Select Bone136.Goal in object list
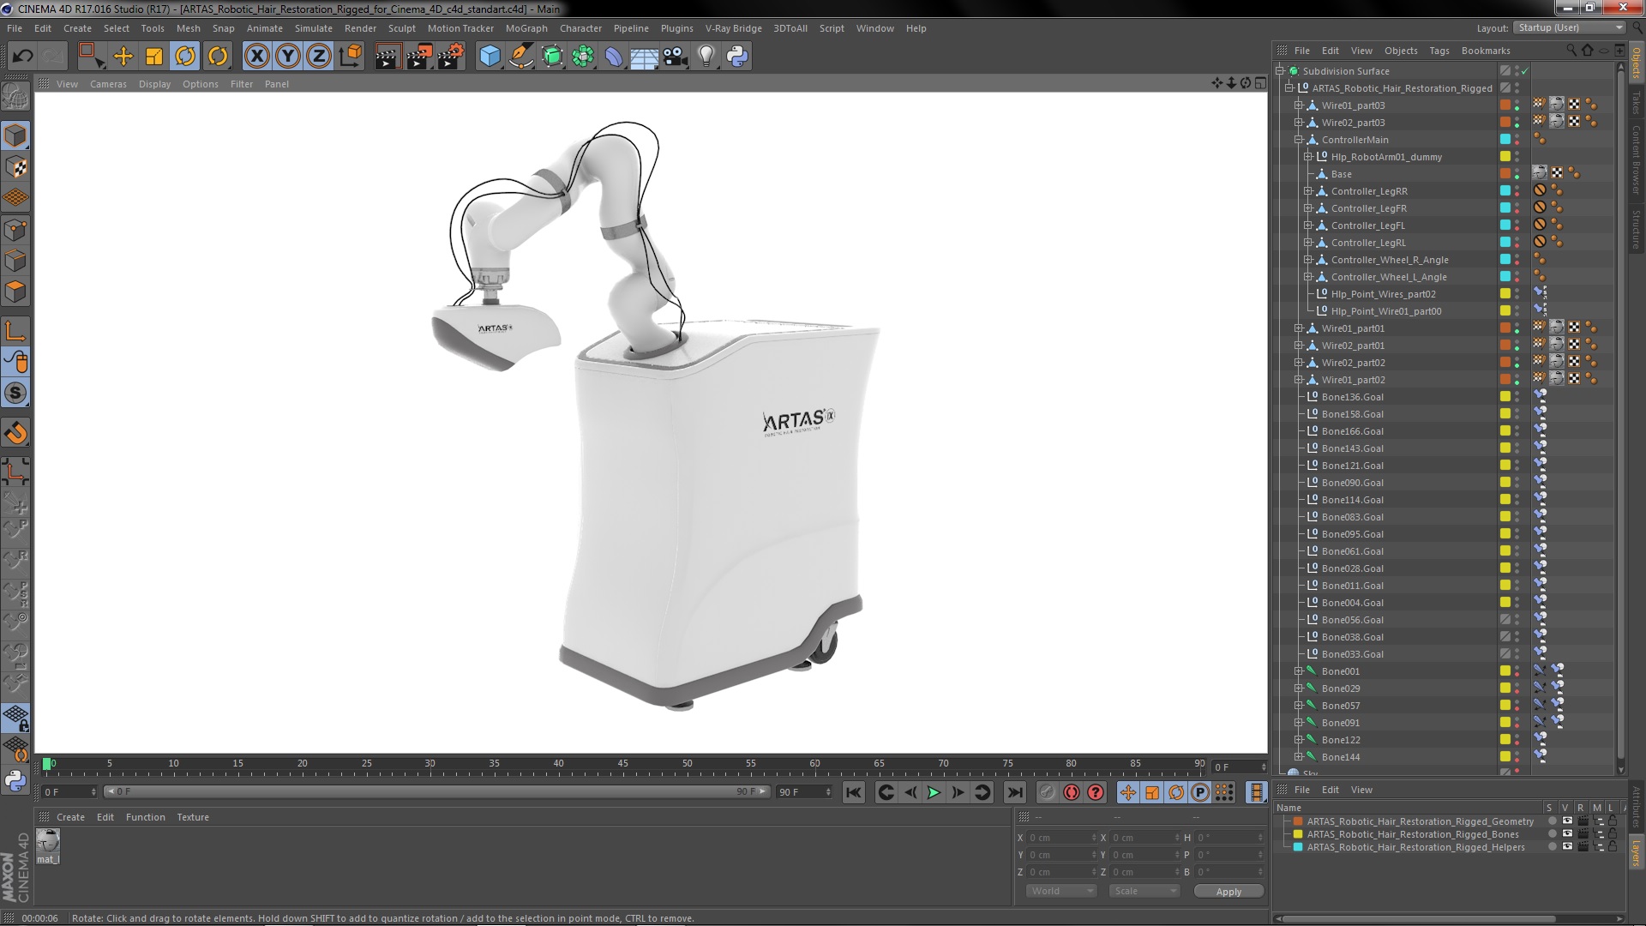Viewport: 1646px width, 926px height. pos(1352,397)
